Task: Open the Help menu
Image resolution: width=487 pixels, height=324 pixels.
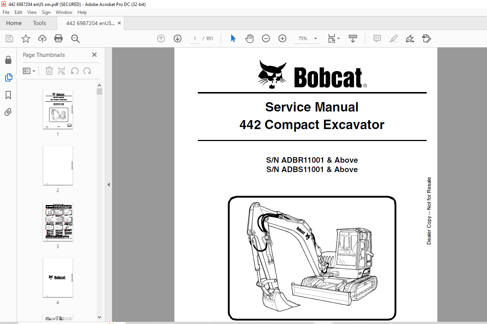Action: (82, 12)
